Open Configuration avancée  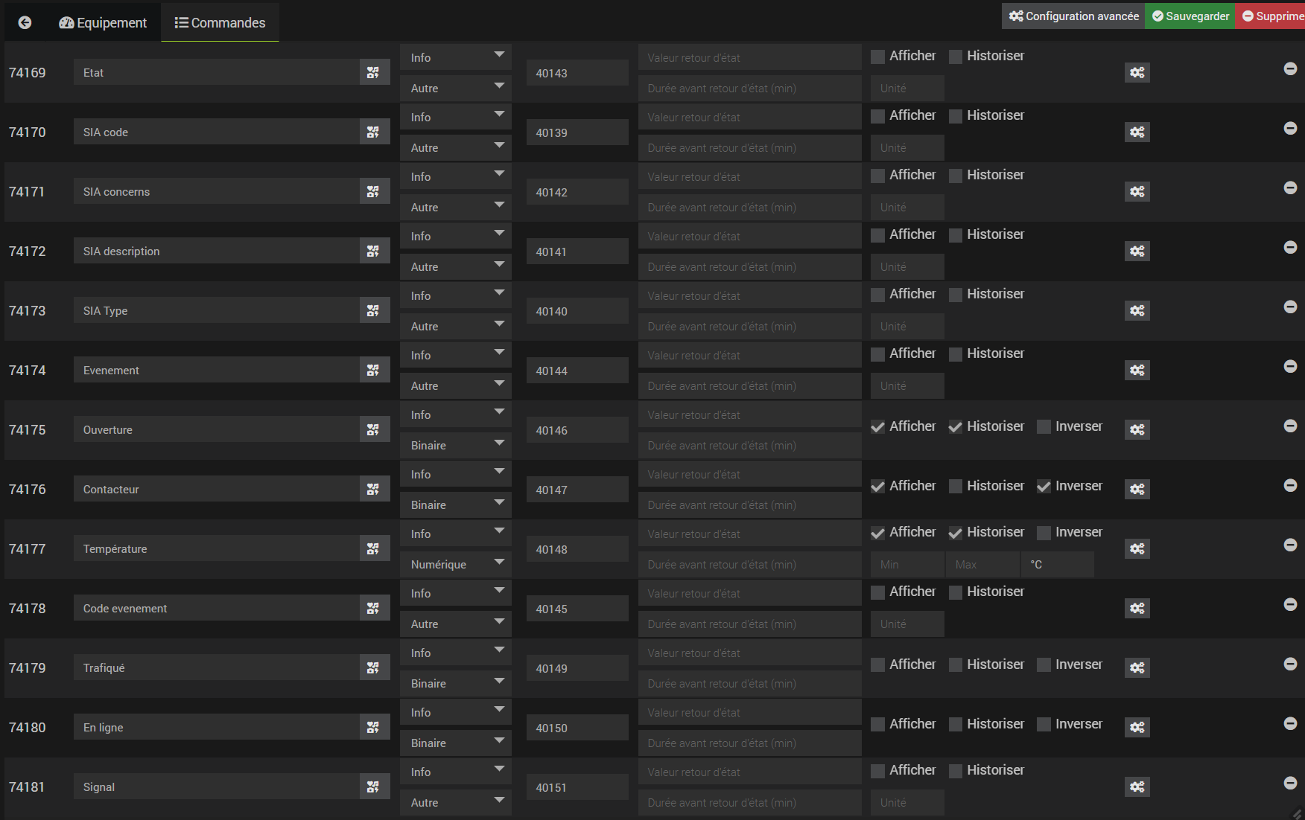tap(1073, 16)
